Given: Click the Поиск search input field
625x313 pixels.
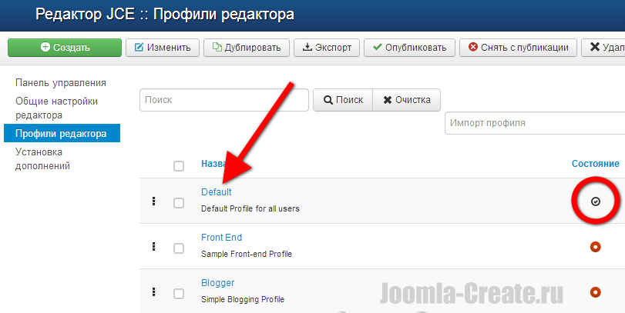Looking at the screenshot, I should tap(224, 100).
